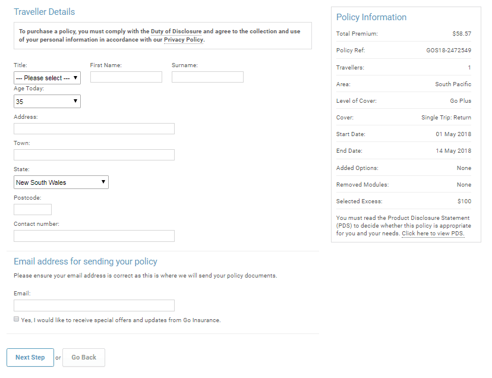Click the Email input field
This screenshot has height=378, width=492.
(94, 305)
